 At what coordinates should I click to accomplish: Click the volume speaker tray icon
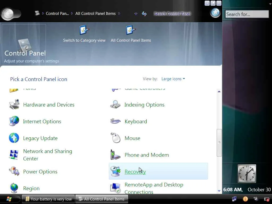(x=256, y=199)
